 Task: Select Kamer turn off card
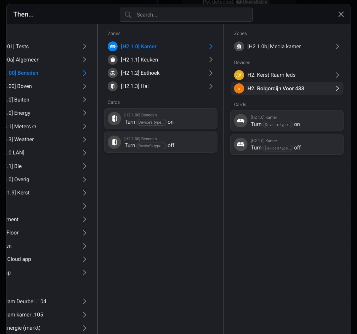pyautogui.click(x=287, y=145)
